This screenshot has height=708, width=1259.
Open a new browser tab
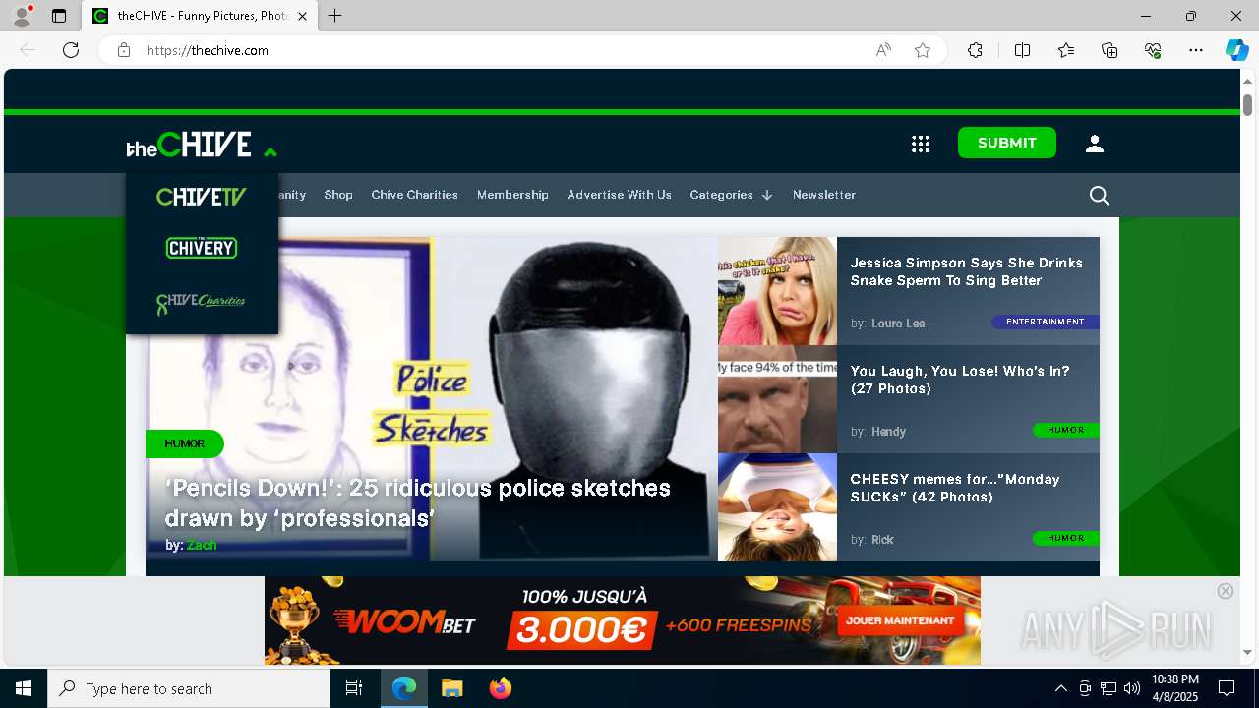[335, 16]
